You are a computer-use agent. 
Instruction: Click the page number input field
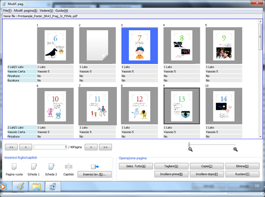coord(50,147)
